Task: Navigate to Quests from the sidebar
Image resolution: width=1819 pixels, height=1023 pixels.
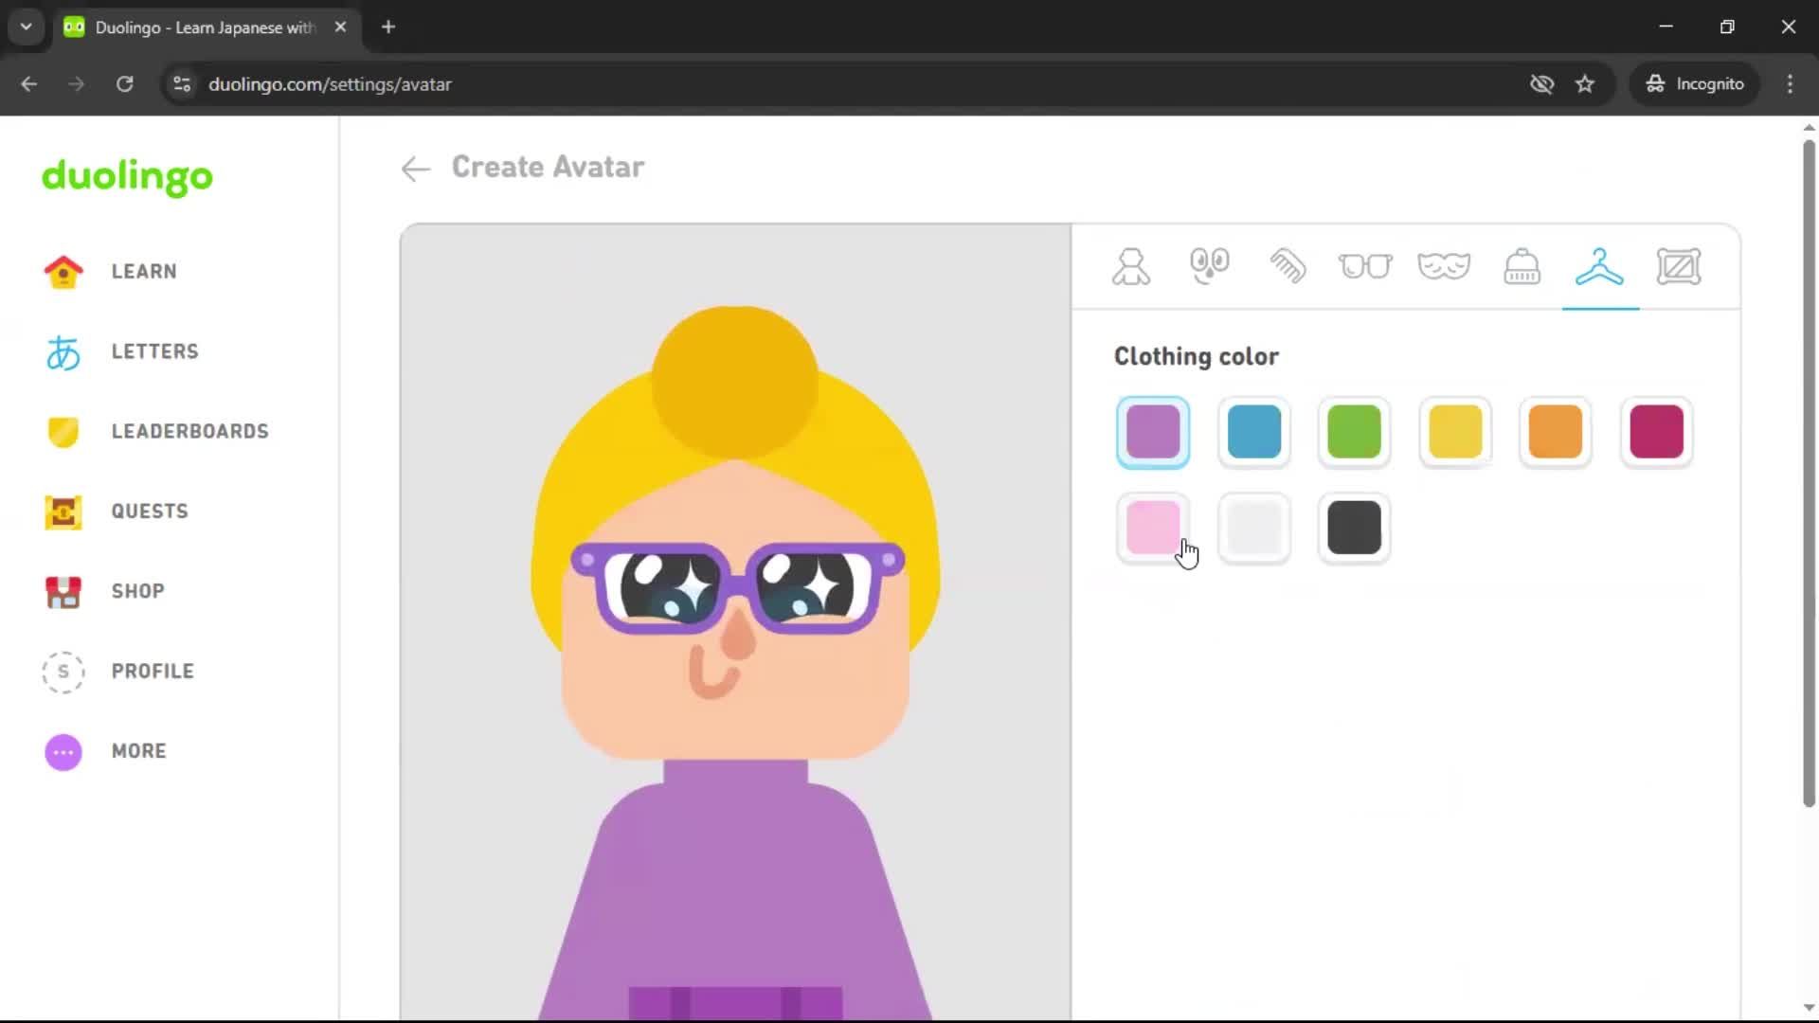Action: [148, 511]
